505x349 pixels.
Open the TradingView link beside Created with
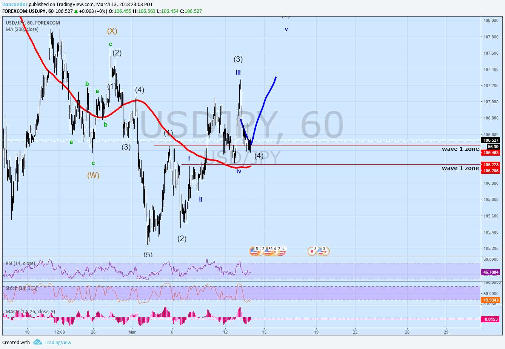58,342
